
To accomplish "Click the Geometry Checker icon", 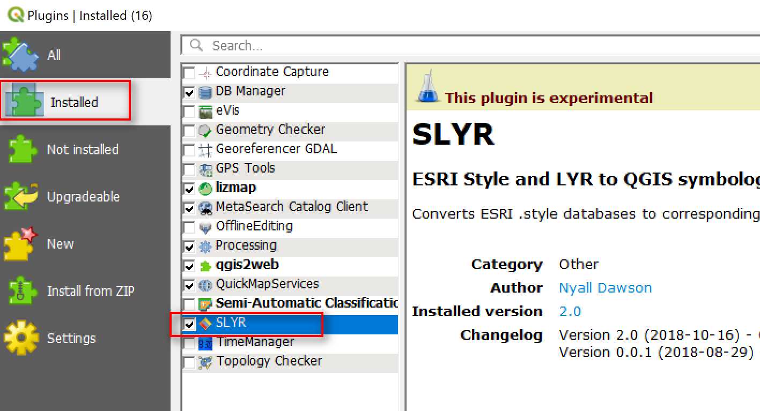I will pos(205,131).
